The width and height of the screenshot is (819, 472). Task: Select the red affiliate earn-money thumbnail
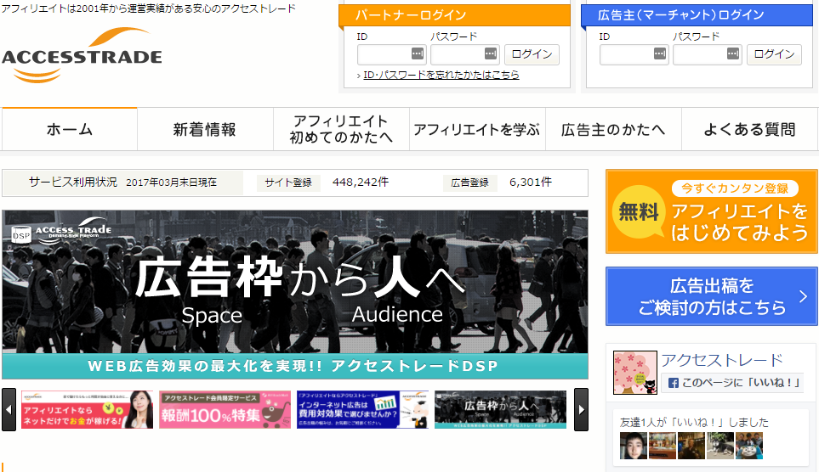tap(88, 409)
